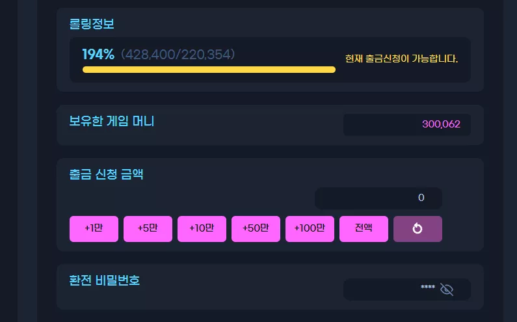Click the 보유한 게임 머니 label

point(111,122)
